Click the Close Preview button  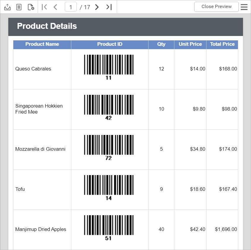point(216,7)
